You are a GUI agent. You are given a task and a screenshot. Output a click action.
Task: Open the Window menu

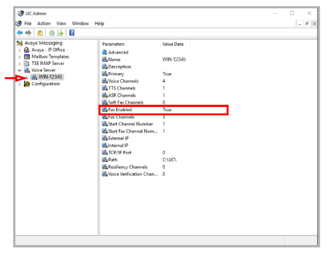pos(80,24)
